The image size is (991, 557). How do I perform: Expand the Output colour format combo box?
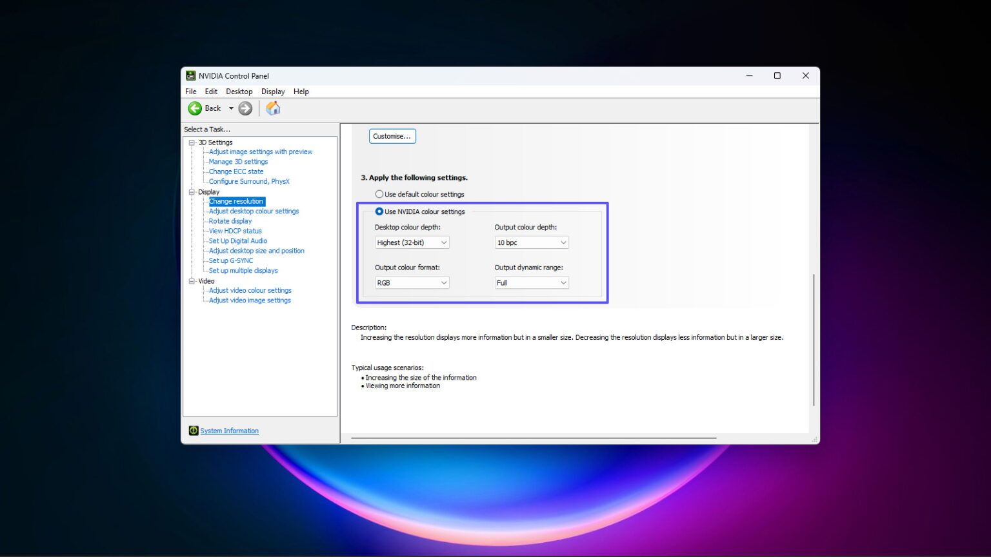(412, 282)
